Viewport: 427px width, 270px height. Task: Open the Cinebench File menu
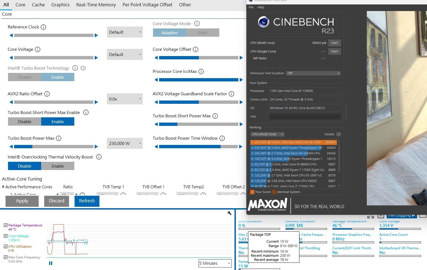(x=251, y=7)
